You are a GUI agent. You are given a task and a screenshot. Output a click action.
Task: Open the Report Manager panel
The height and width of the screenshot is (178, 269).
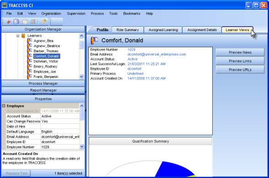[x=43, y=90]
